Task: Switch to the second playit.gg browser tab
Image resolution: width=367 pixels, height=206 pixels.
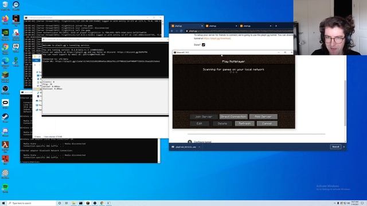Action: pos(221,26)
